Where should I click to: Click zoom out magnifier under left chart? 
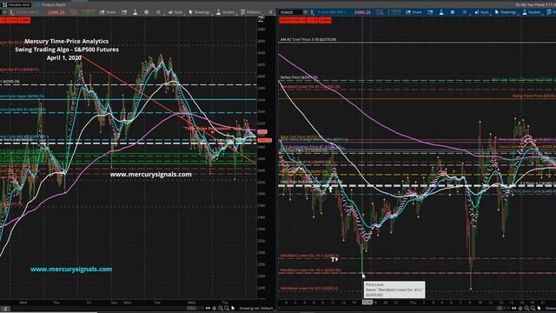coord(226,309)
